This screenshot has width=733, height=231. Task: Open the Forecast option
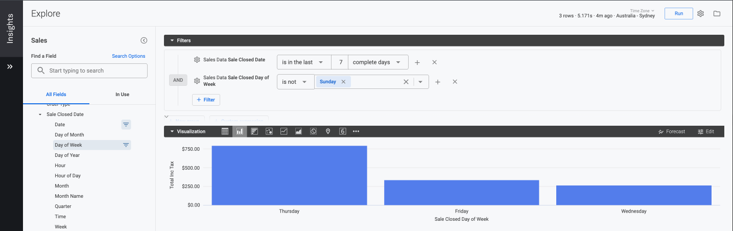(x=672, y=131)
